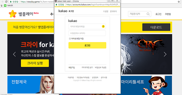Click the green lock icon in Kakao popup
Screen dimensions: 182x95
click(x=56, y=5)
